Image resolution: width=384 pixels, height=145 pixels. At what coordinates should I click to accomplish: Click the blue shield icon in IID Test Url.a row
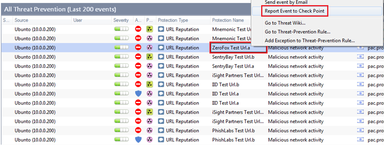click(138, 94)
